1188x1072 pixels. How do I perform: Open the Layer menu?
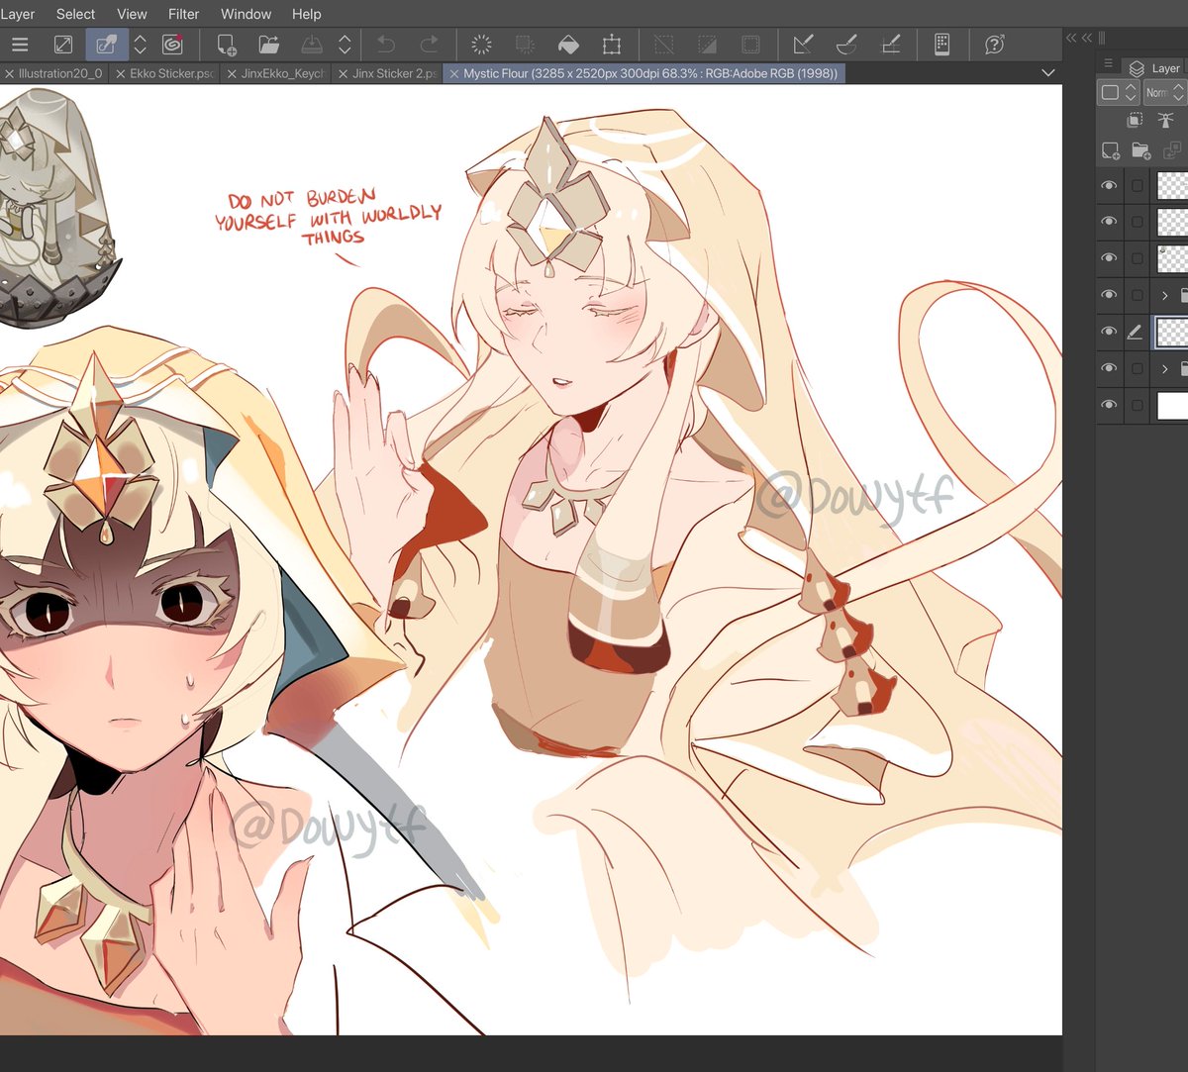coord(18,14)
